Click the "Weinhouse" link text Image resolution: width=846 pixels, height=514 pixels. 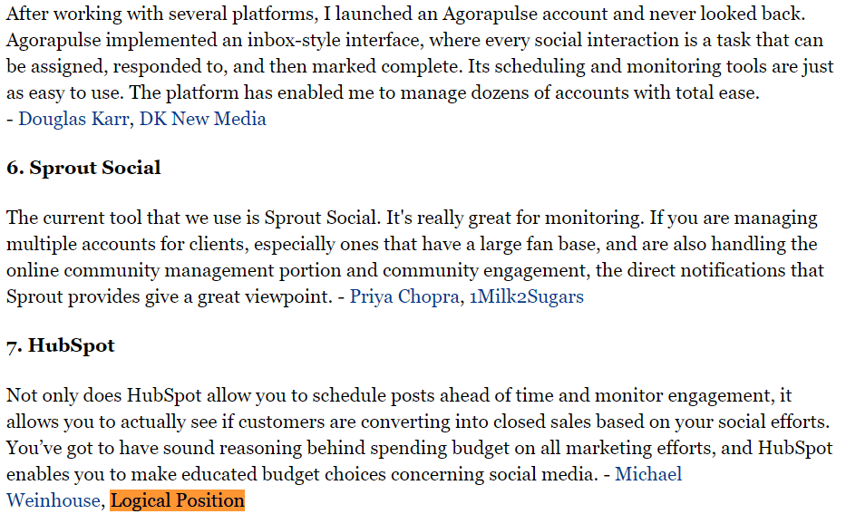click(53, 500)
